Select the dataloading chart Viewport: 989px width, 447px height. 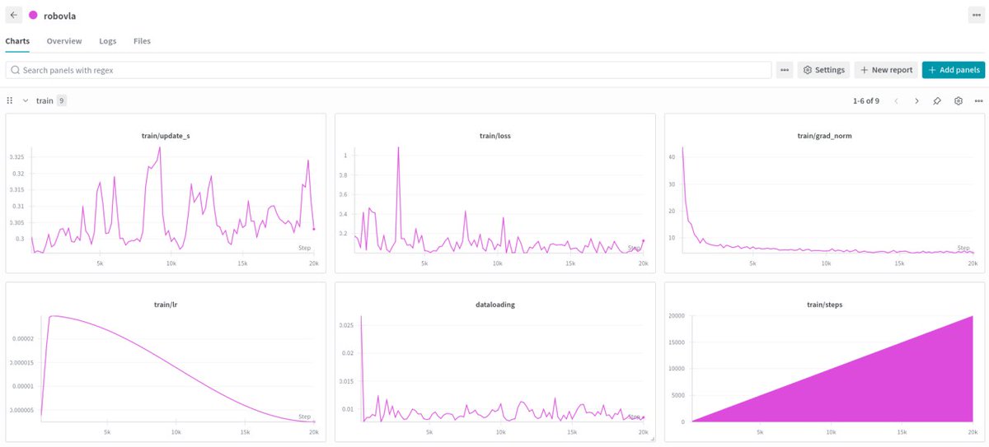click(x=494, y=362)
